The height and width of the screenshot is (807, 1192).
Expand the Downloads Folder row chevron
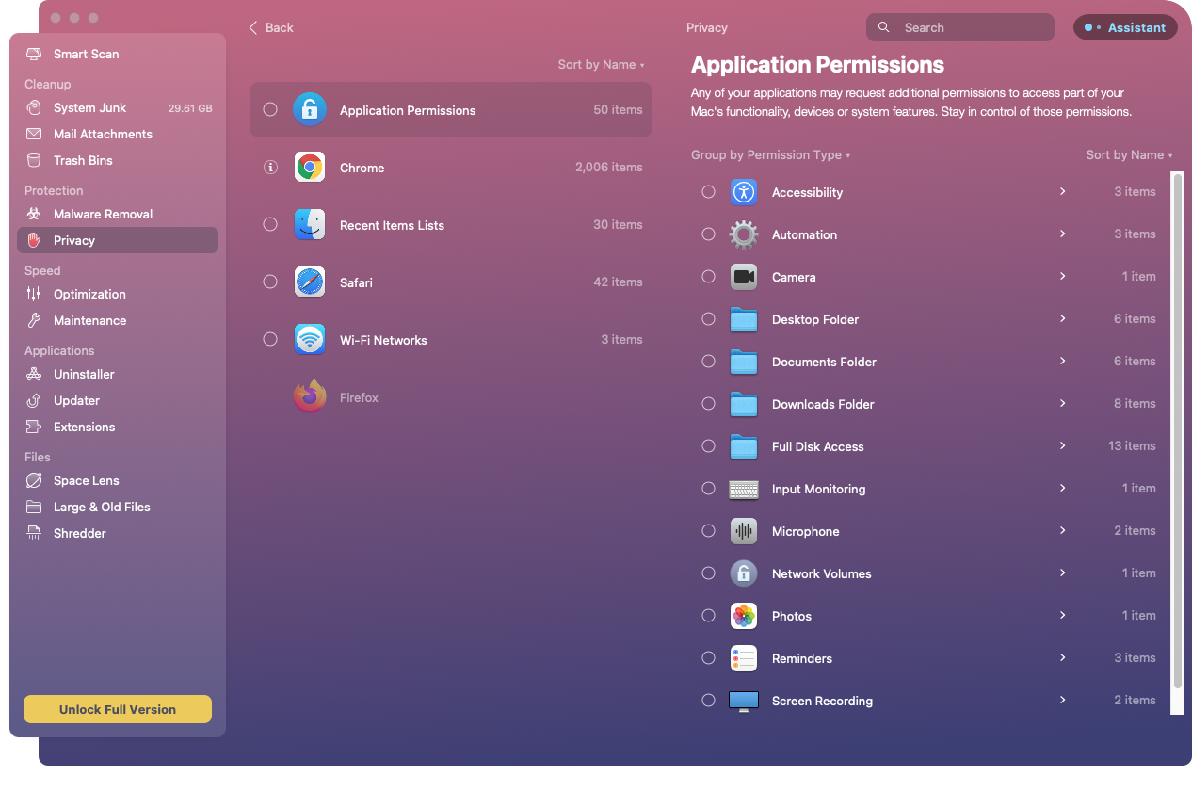tap(1062, 403)
